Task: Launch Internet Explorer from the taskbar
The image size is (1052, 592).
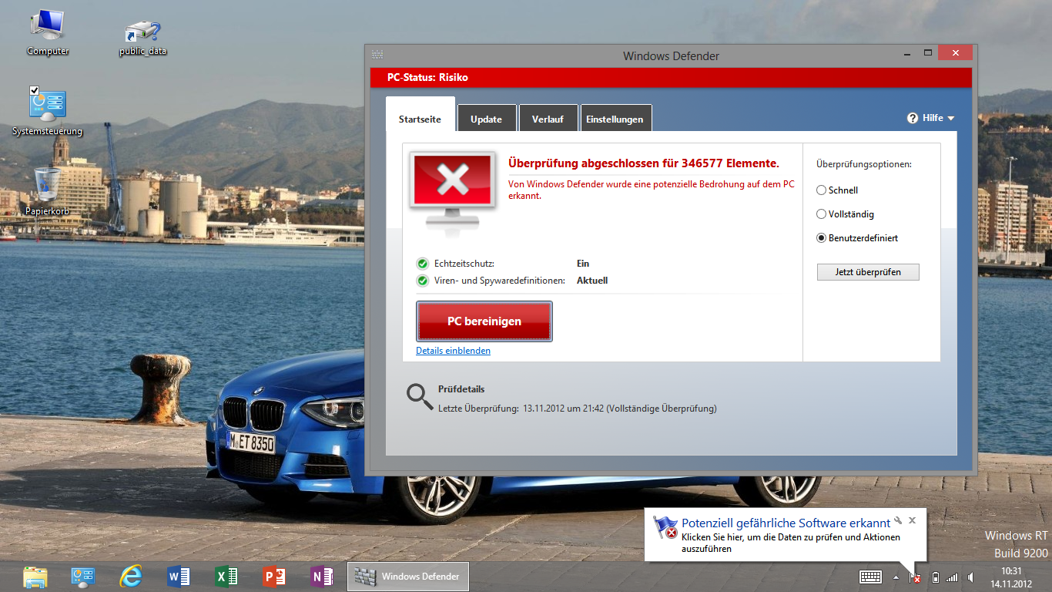Action: click(131, 577)
